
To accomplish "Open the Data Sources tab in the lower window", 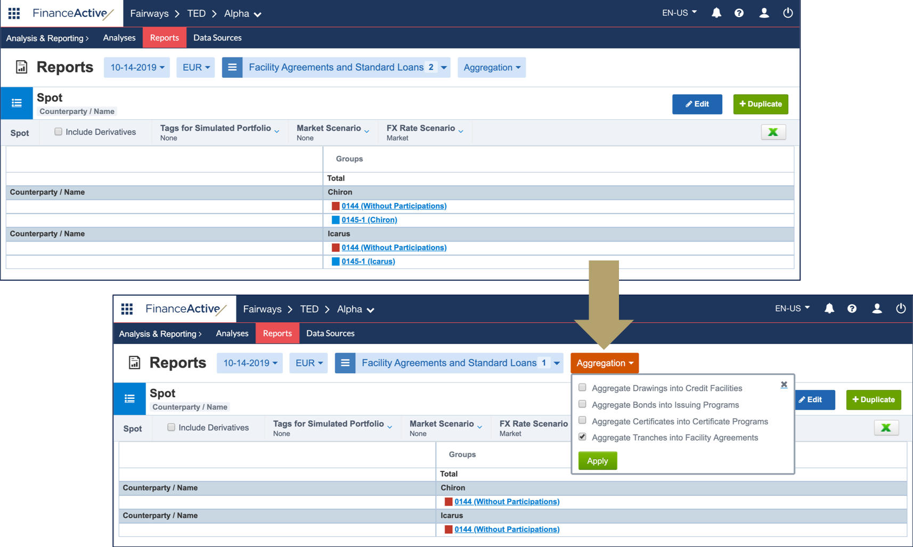I will click(330, 333).
